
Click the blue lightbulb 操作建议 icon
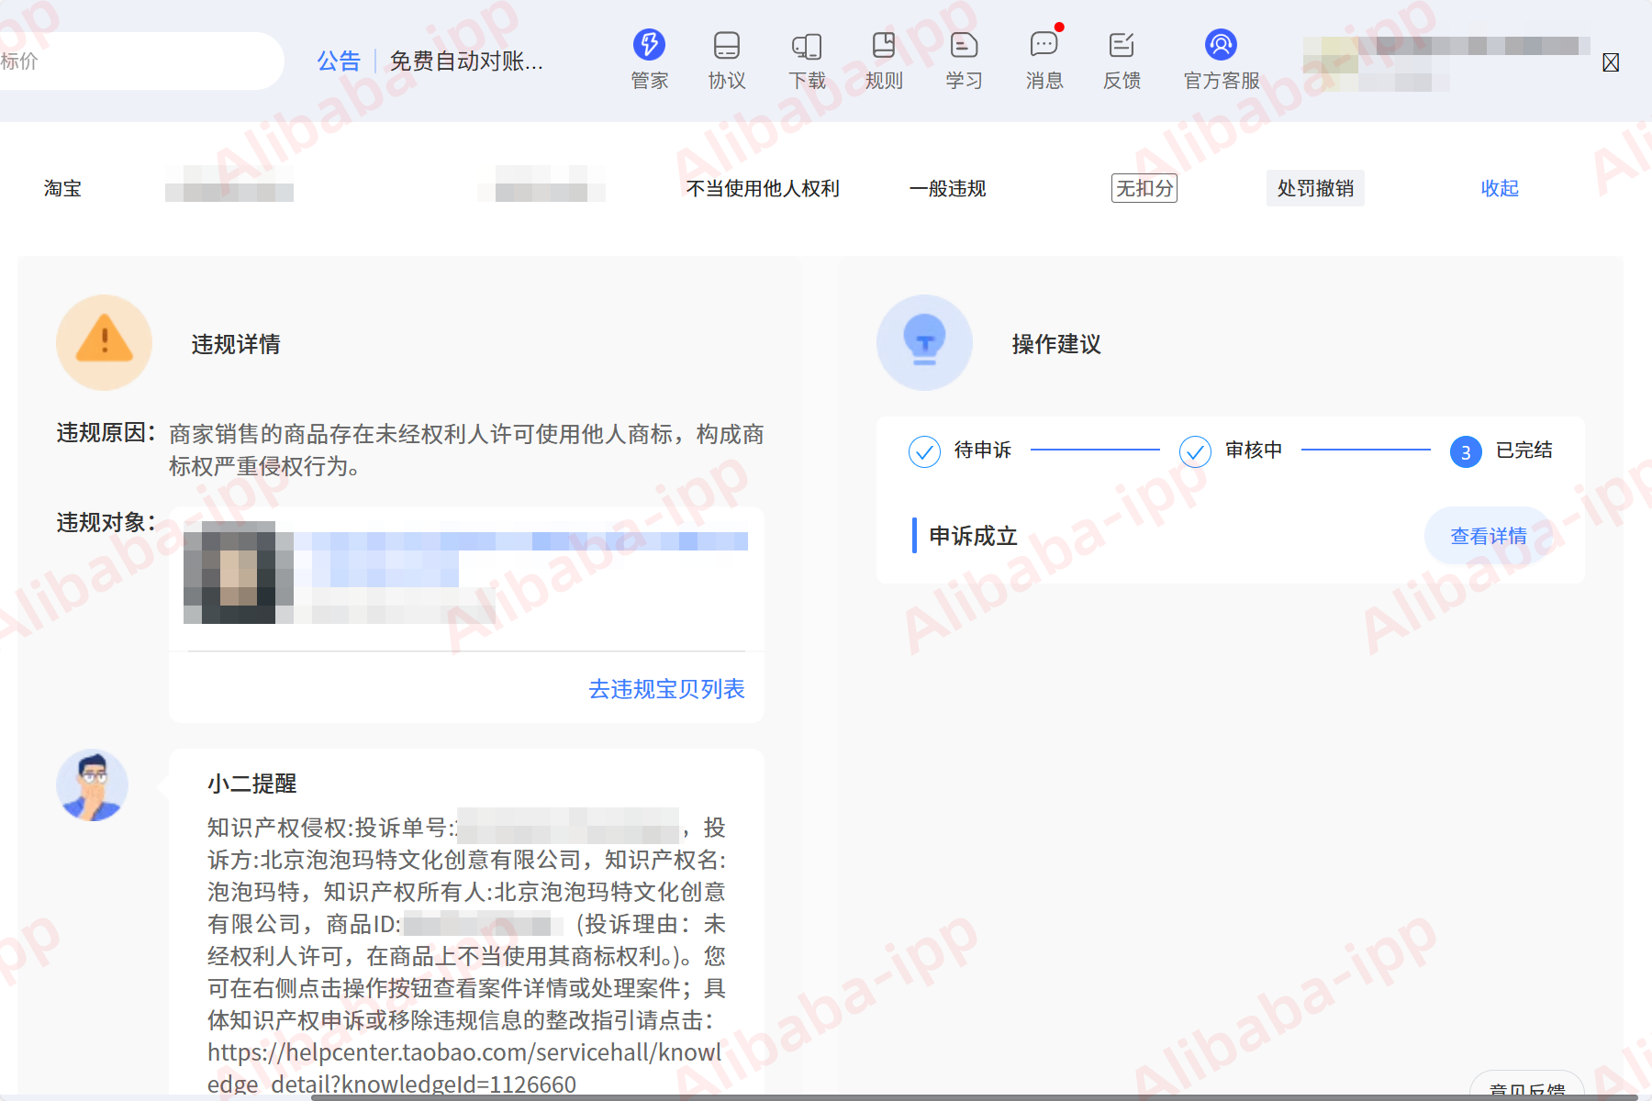924,342
